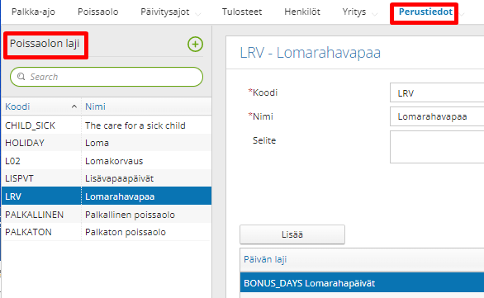Select the L02 Lomakorvaus row
The width and height of the screenshot is (484, 298).
107,161
